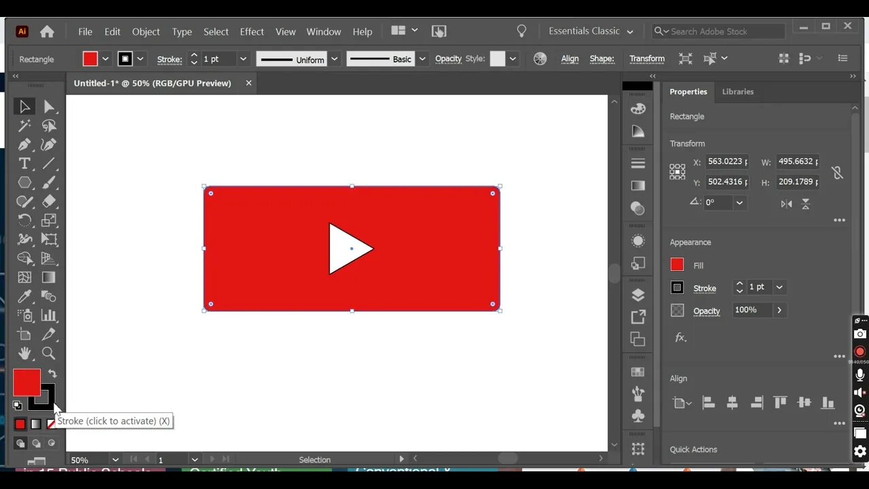
Task: Set paint to None in toolbox
Action: coord(50,424)
